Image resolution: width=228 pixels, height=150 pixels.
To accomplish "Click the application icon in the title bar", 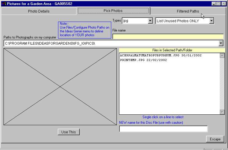I will click(x=4, y=4).
